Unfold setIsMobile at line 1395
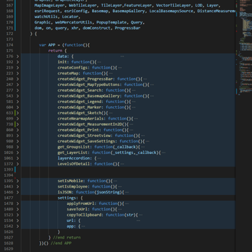 coord(17,181)
